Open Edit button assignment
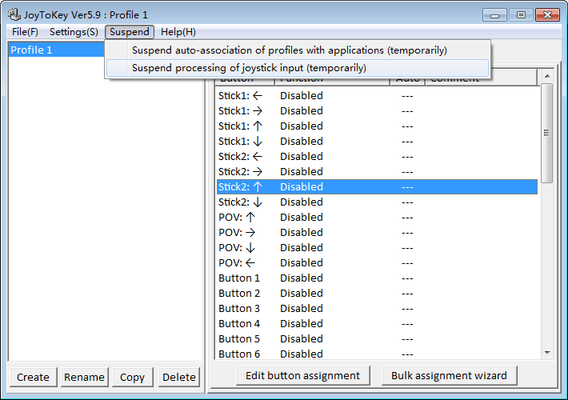Viewport: 568px width, 400px height. click(x=302, y=375)
